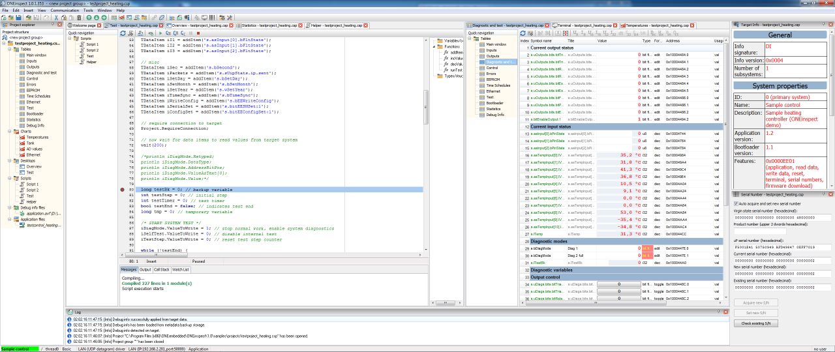835x352 pixels.
Task: Click the green plus add toolbar icon
Action: coord(104,17)
